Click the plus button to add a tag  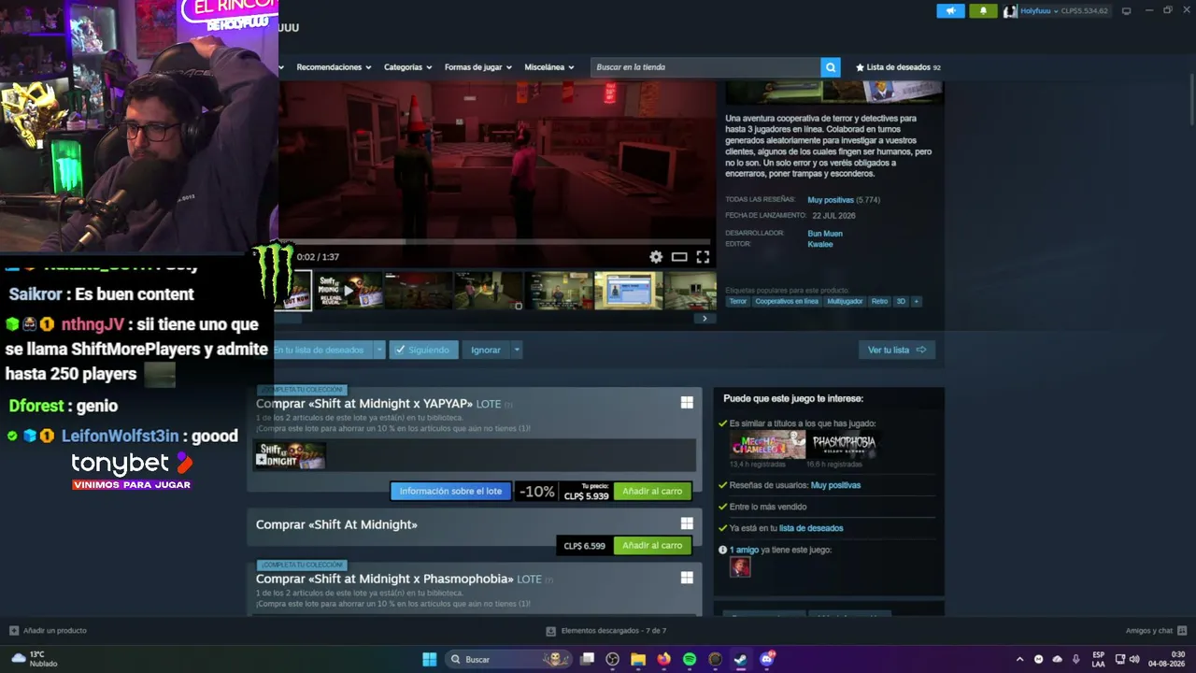point(916,302)
